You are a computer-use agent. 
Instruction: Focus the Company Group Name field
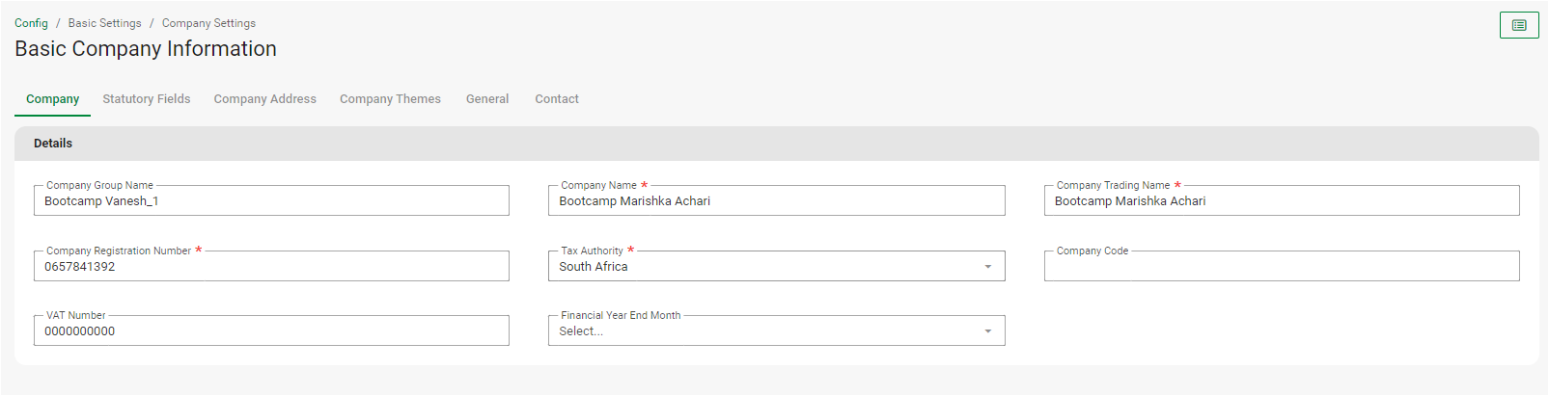point(271,201)
